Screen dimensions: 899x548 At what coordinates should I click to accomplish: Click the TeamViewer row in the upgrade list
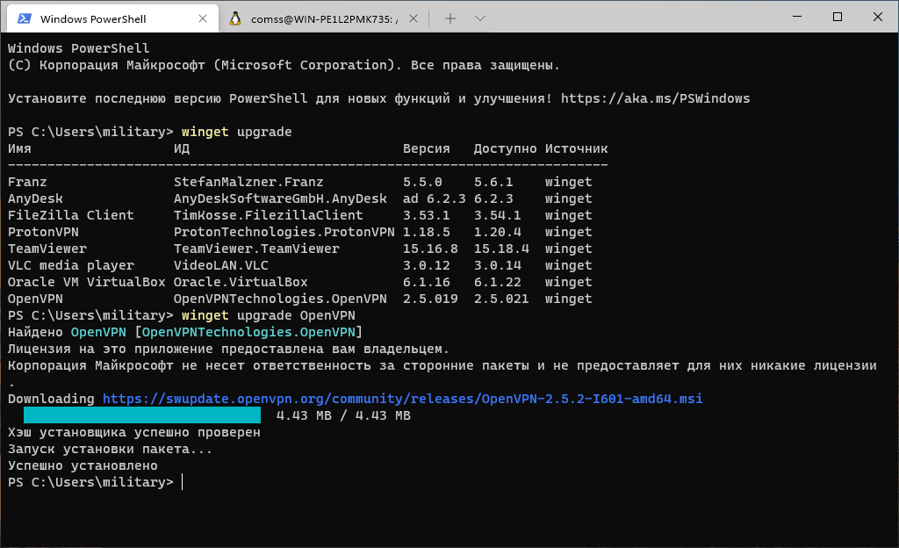(x=51, y=249)
